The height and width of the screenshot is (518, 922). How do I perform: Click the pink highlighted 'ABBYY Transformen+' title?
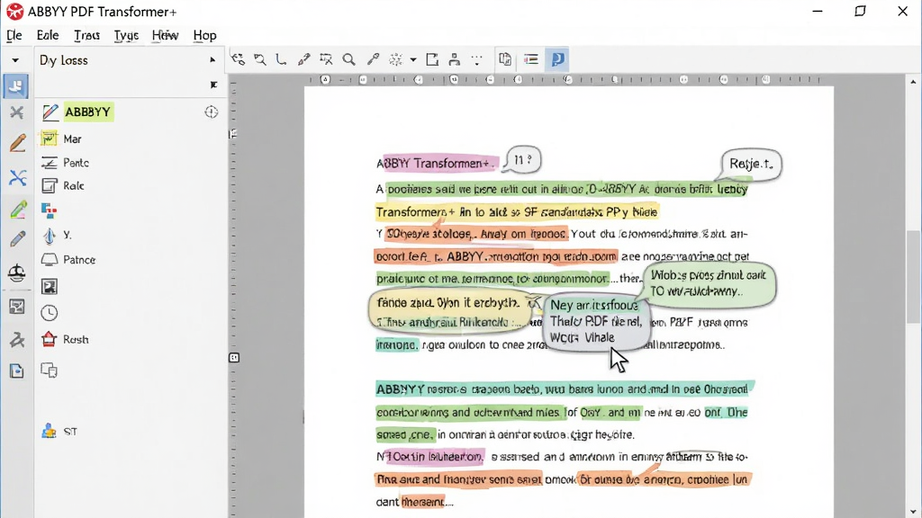point(437,164)
